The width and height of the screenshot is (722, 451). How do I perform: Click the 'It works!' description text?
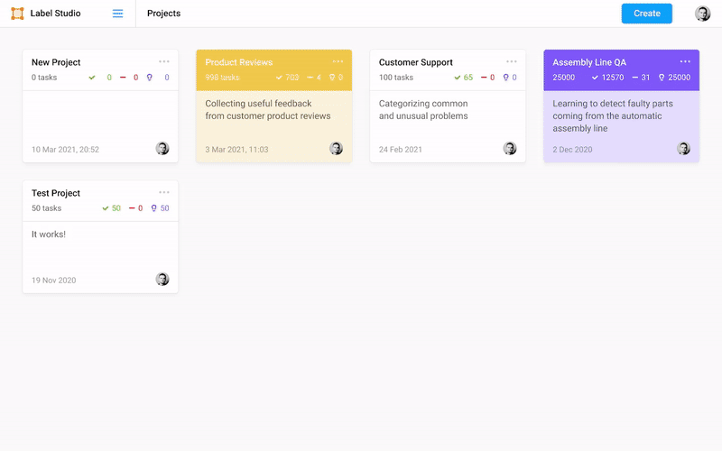(49, 235)
